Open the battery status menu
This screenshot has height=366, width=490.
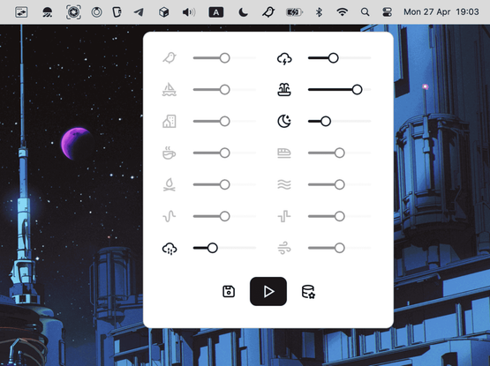point(294,12)
